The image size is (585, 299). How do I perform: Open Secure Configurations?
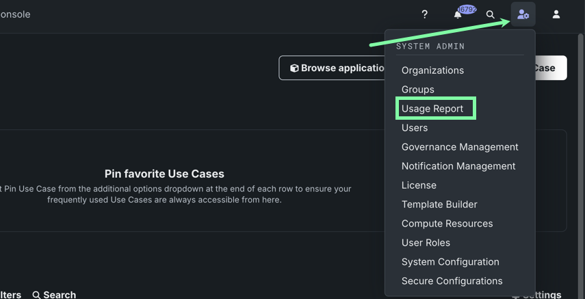(x=452, y=281)
